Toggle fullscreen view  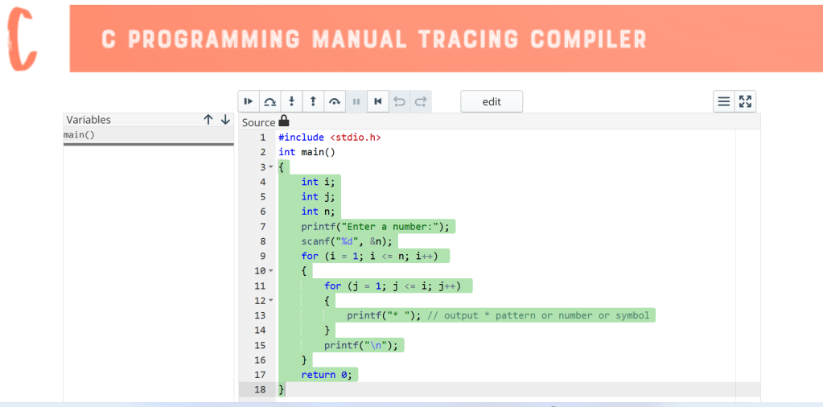tap(745, 101)
